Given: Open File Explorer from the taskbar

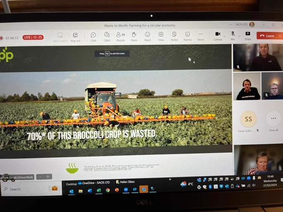Looking at the screenshot, I should (80, 191).
